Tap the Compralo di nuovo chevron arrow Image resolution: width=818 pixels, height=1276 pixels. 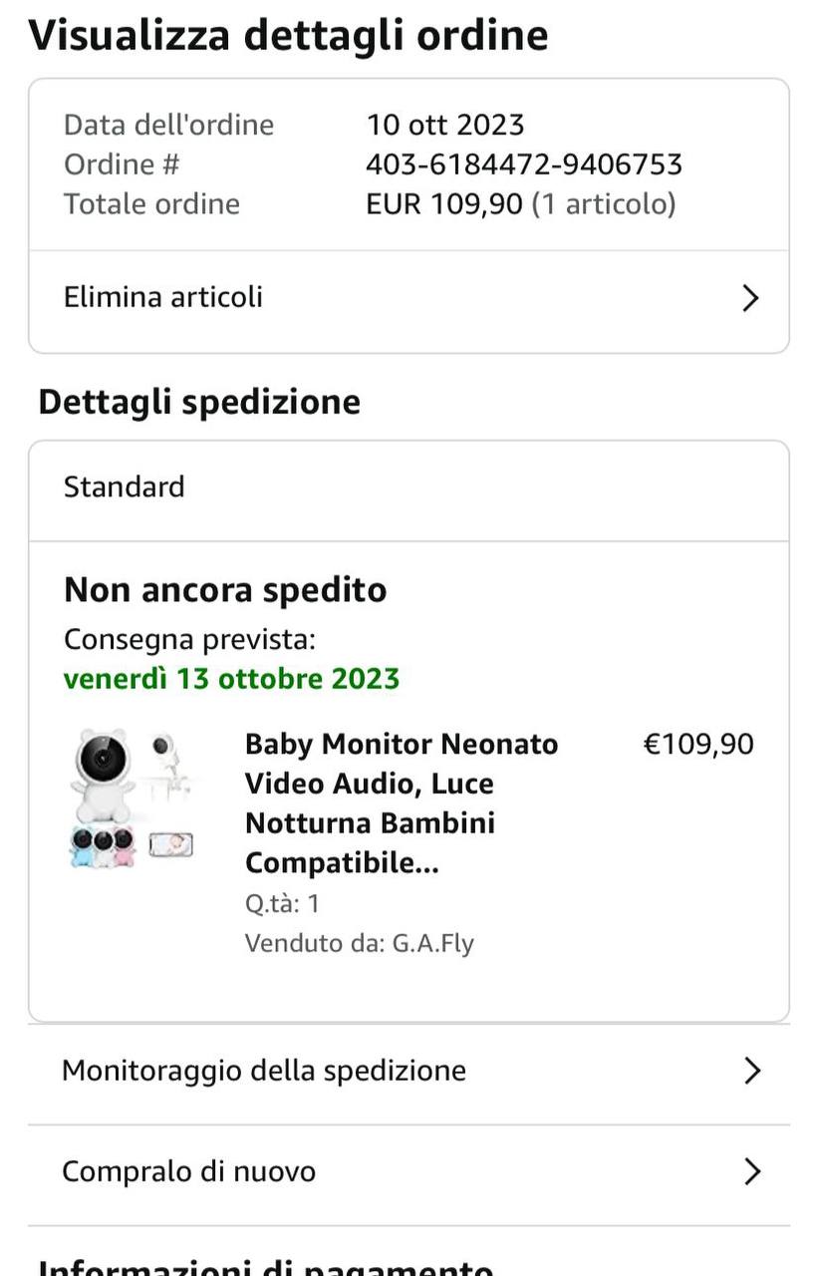(752, 1171)
